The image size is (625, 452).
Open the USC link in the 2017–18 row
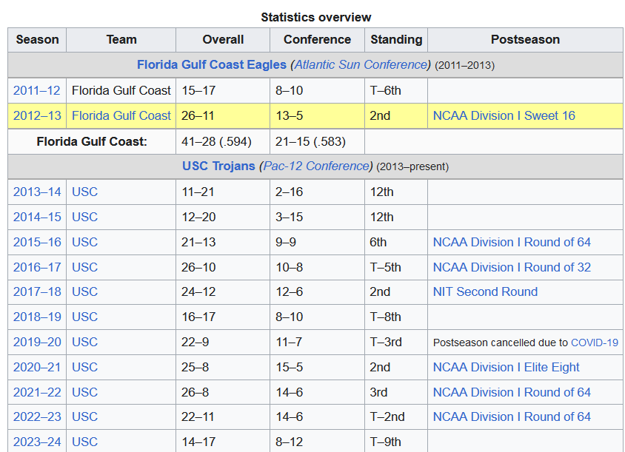84,291
